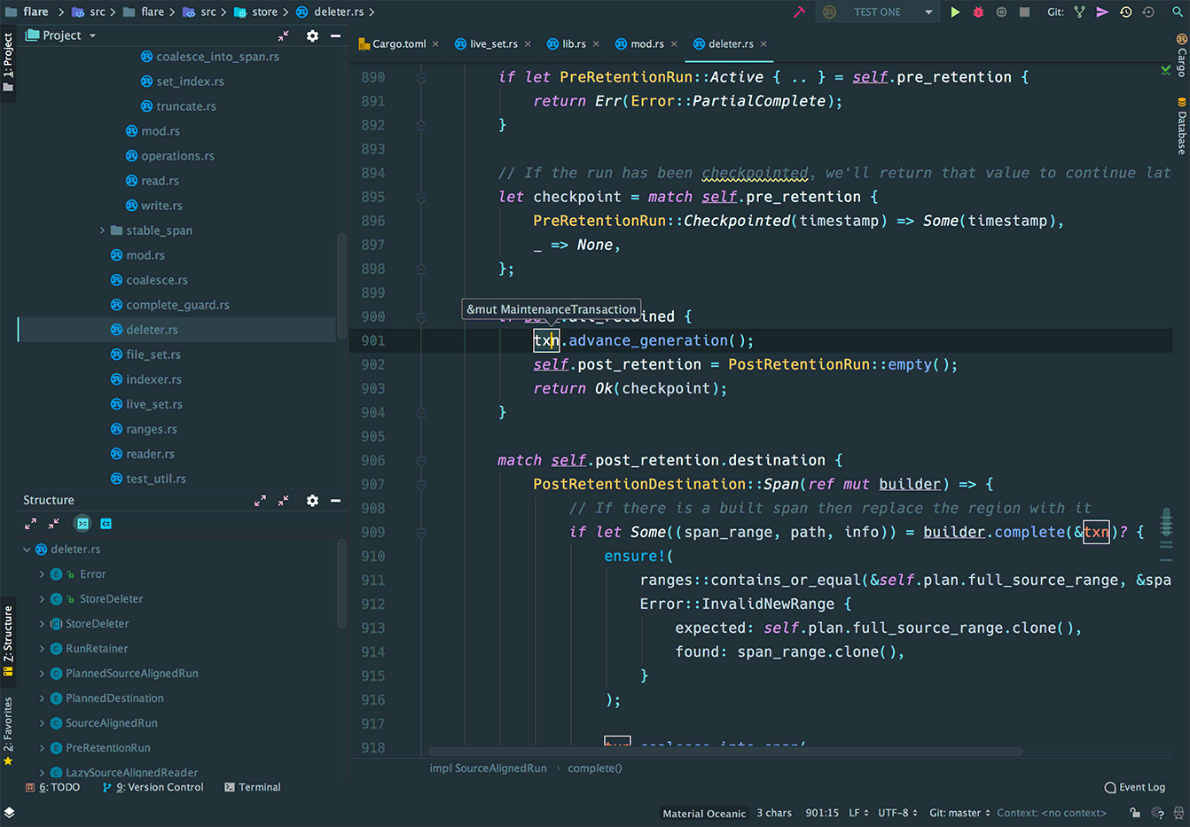Hide the Project panel with minus icon
Screen dimensions: 1190x827
click(x=336, y=35)
